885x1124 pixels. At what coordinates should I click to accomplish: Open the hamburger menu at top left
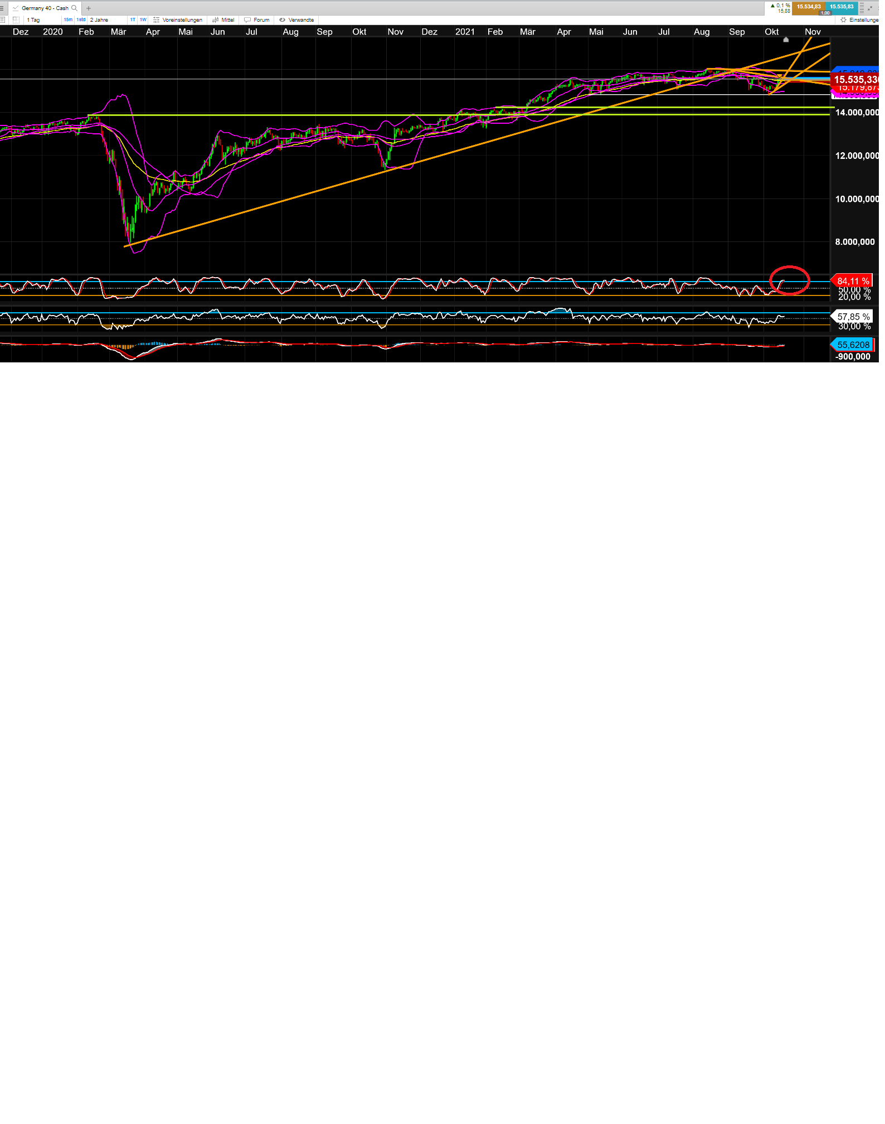point(2,8)
